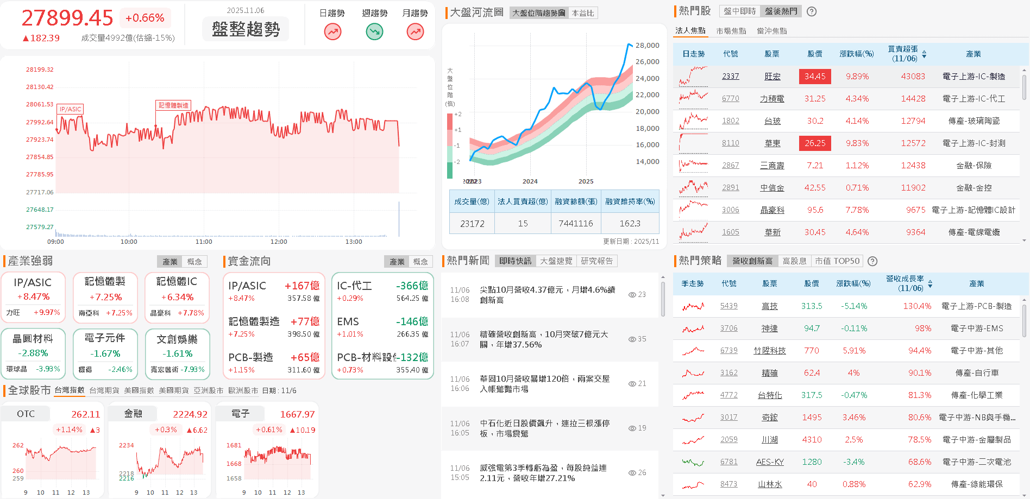
Task: Open the help question-mark icon beside 盤後熱門
Action: (x=811, y=11)
